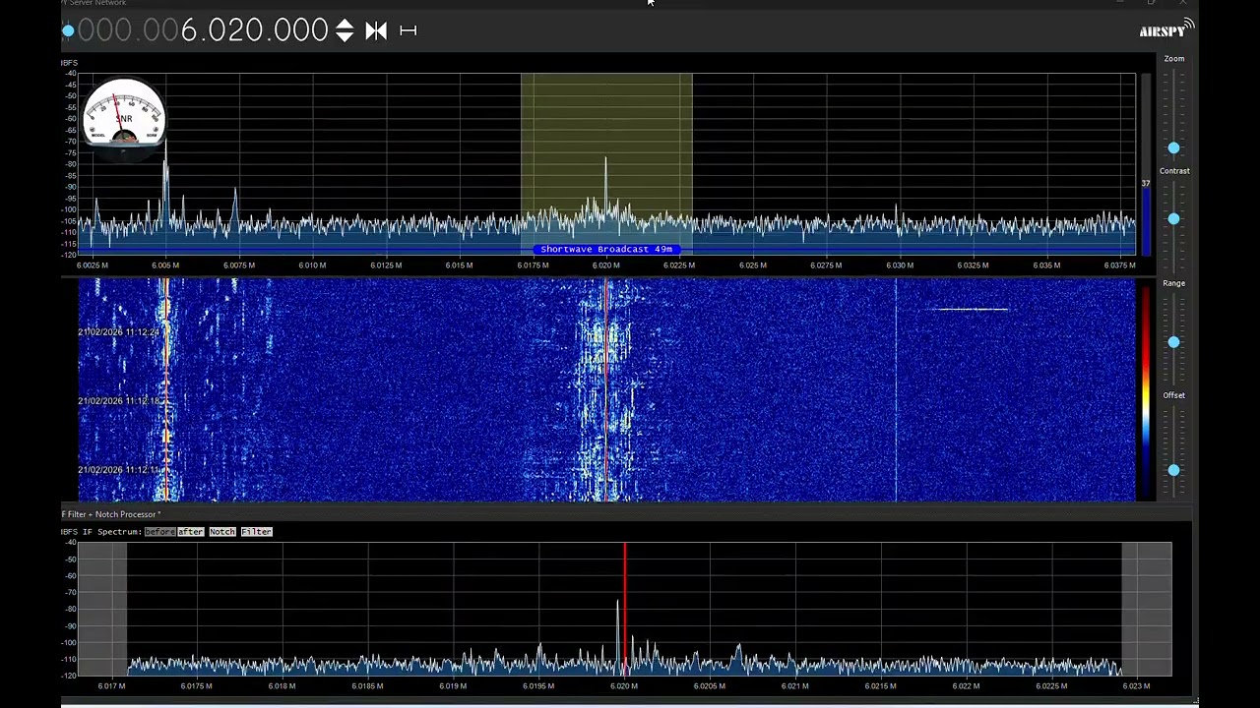Click the 6.030 M axis label
Screen dimensions: 1260x708
[899, 265]
